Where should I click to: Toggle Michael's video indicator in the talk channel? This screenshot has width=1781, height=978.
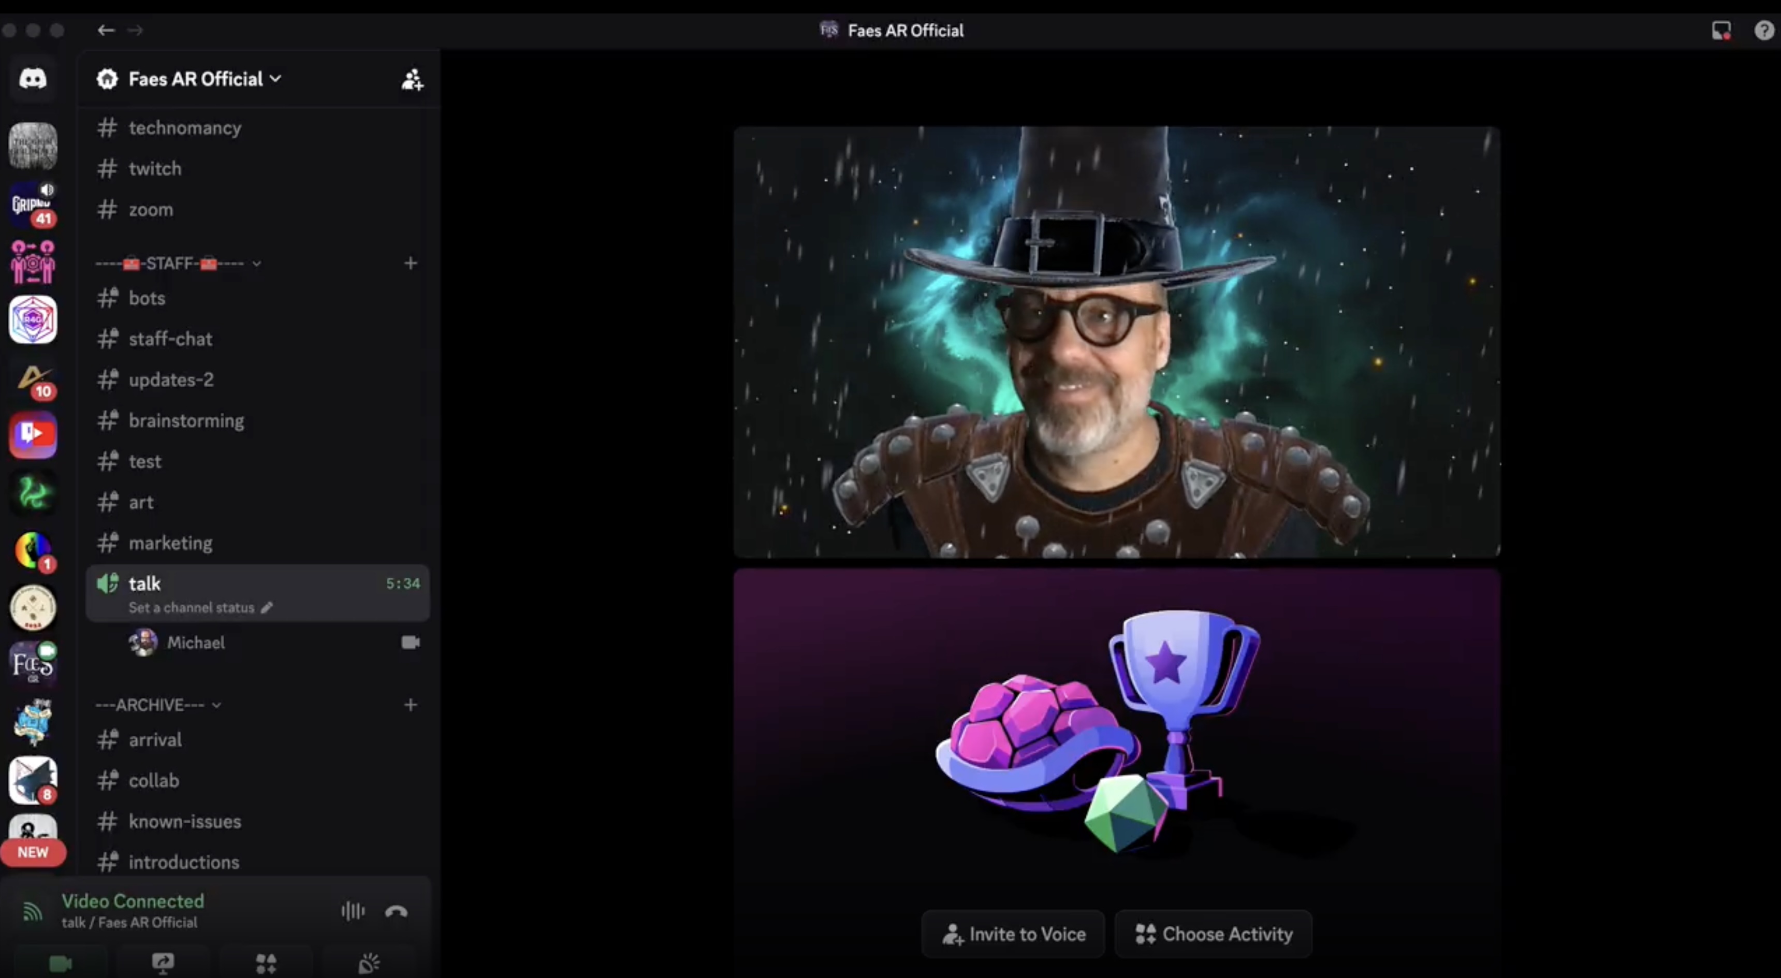tap(410, 642)
